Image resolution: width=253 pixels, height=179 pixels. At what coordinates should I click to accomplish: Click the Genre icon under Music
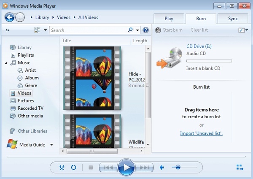pyautogui.click(x=20, y=86)
